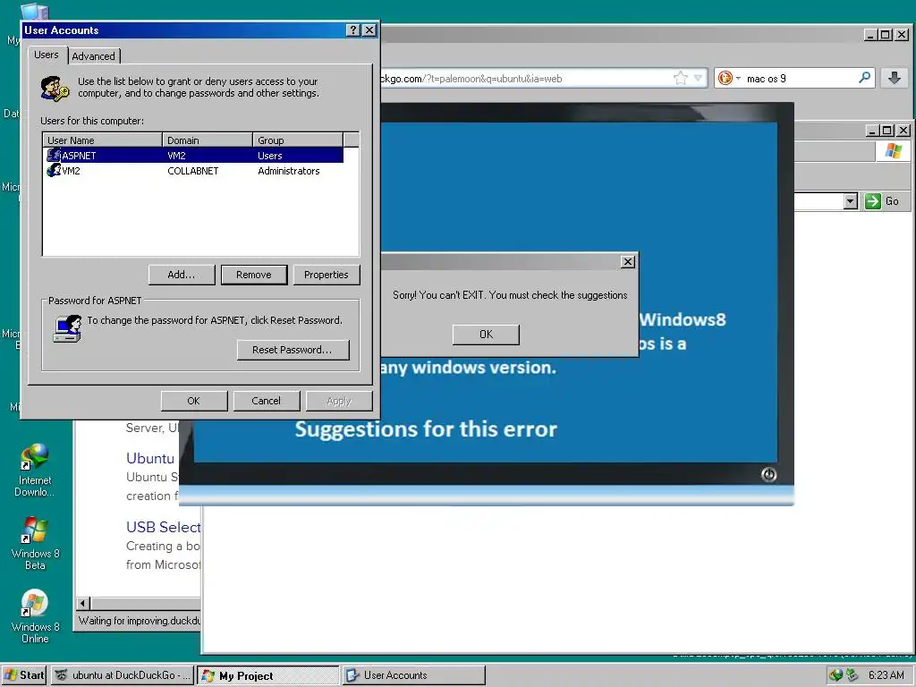Click the first system tray icon
The image size is (916, 687).
tap(836, 675)
